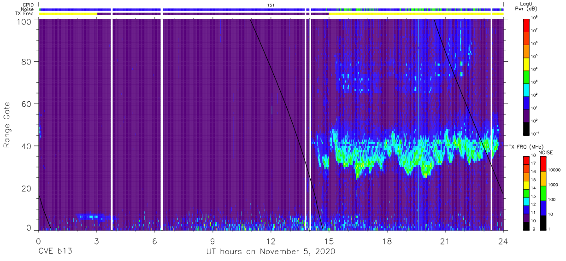Click the 'Range Gate' y-axis label
Viewport: 566px width, 261px height.
[7, 126]
